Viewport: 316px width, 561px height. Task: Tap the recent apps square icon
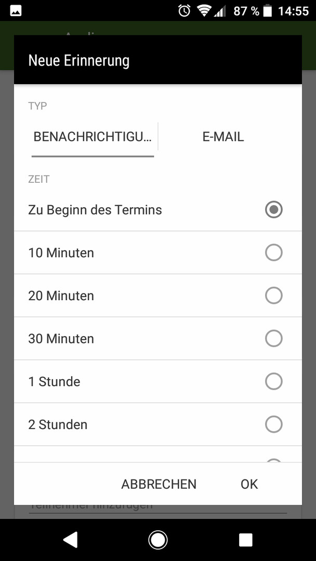[x=245, y=540]
